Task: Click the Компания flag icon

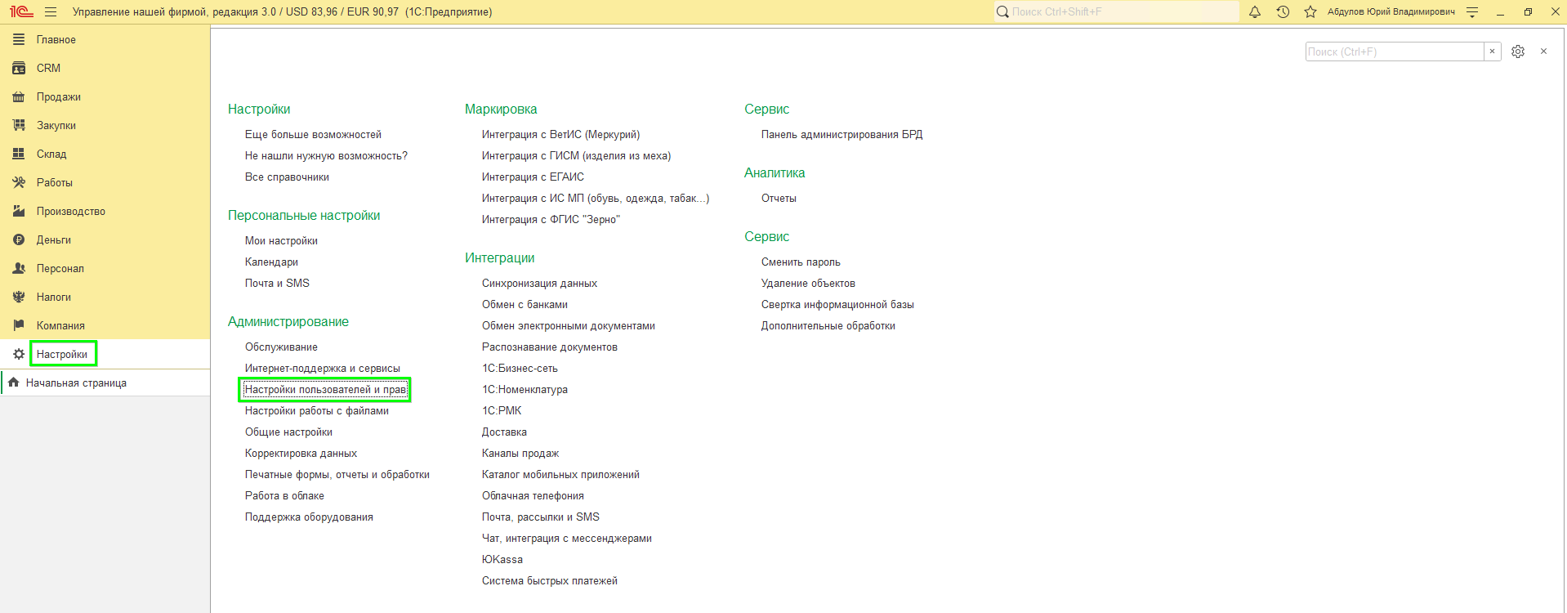Action: pos(19,325)
